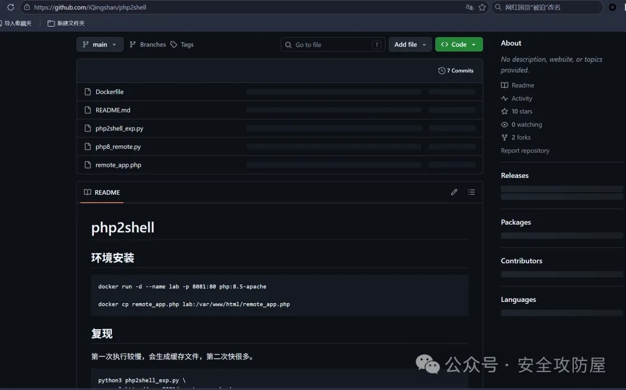This screenshot has height=390, width=626.
Task: Open the 导入收藏夹 bookmark item
Action: click(x=16, y=23)
